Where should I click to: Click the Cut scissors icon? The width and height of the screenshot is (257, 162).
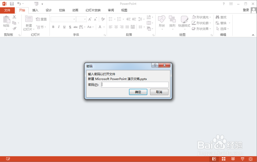tap(14, 17)
